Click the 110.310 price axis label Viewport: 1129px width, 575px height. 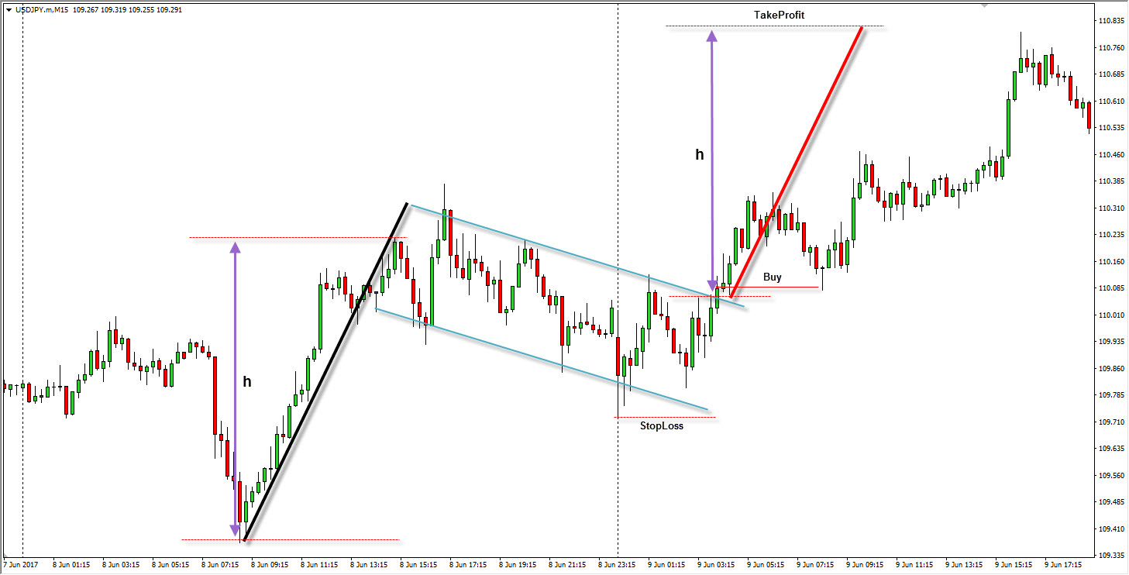[x=1111, y=208]
